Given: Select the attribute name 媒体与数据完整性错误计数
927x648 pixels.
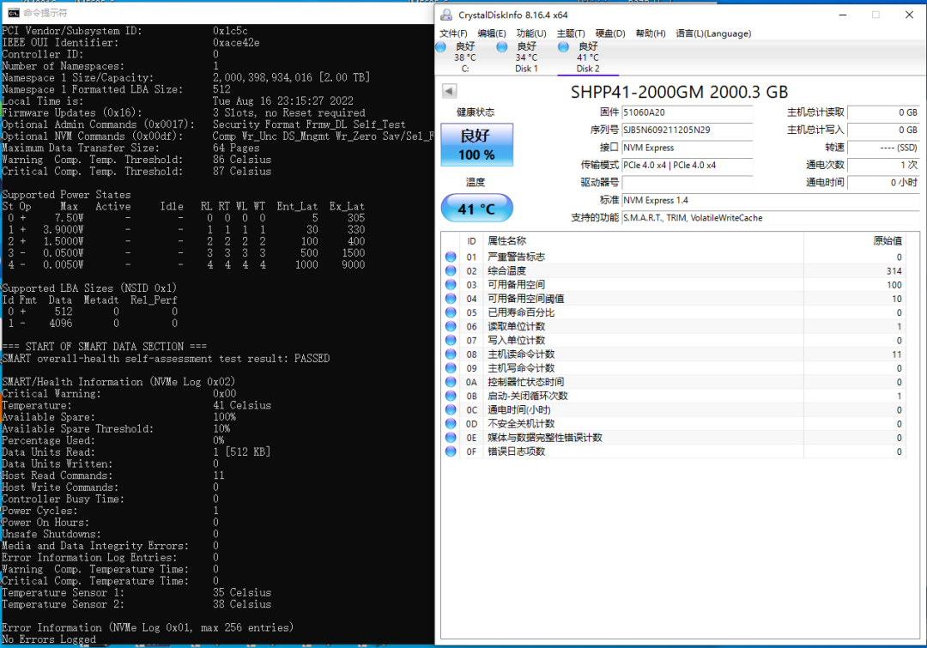Looking at the screenshot, I should point(544,438).
